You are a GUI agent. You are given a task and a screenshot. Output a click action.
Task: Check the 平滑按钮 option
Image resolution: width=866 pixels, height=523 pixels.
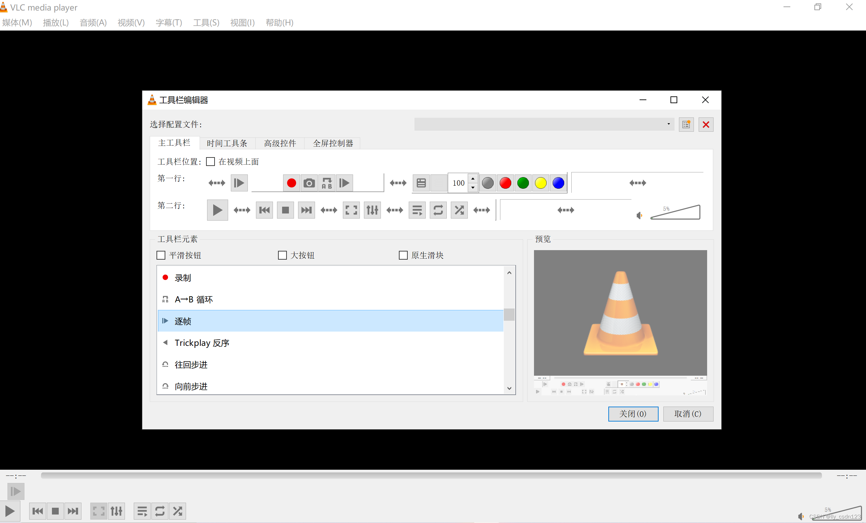tap(161, 255)
